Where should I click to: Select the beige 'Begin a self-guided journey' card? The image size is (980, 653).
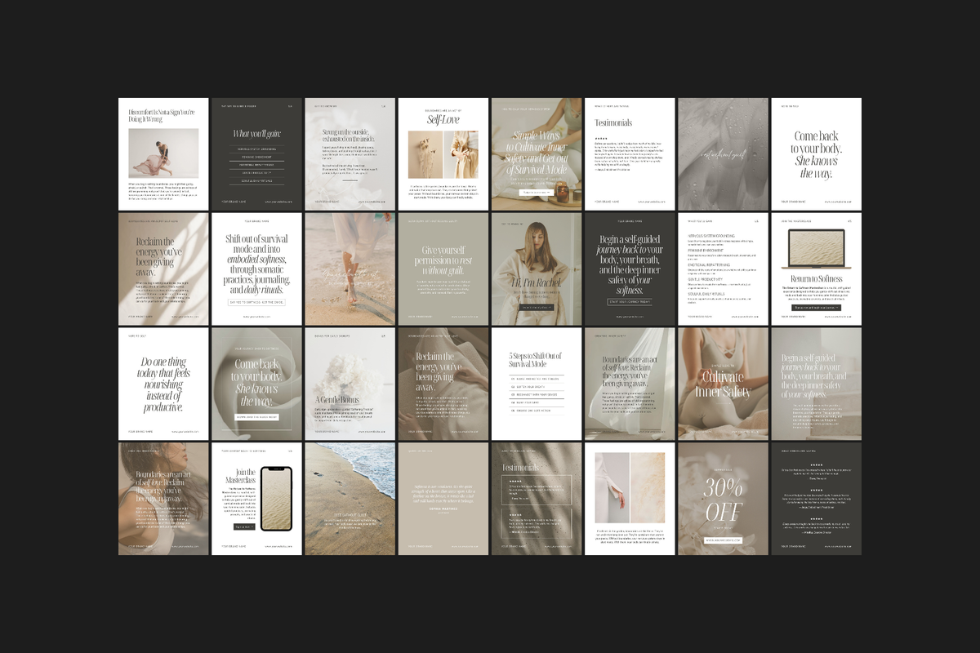pos(816,384)
